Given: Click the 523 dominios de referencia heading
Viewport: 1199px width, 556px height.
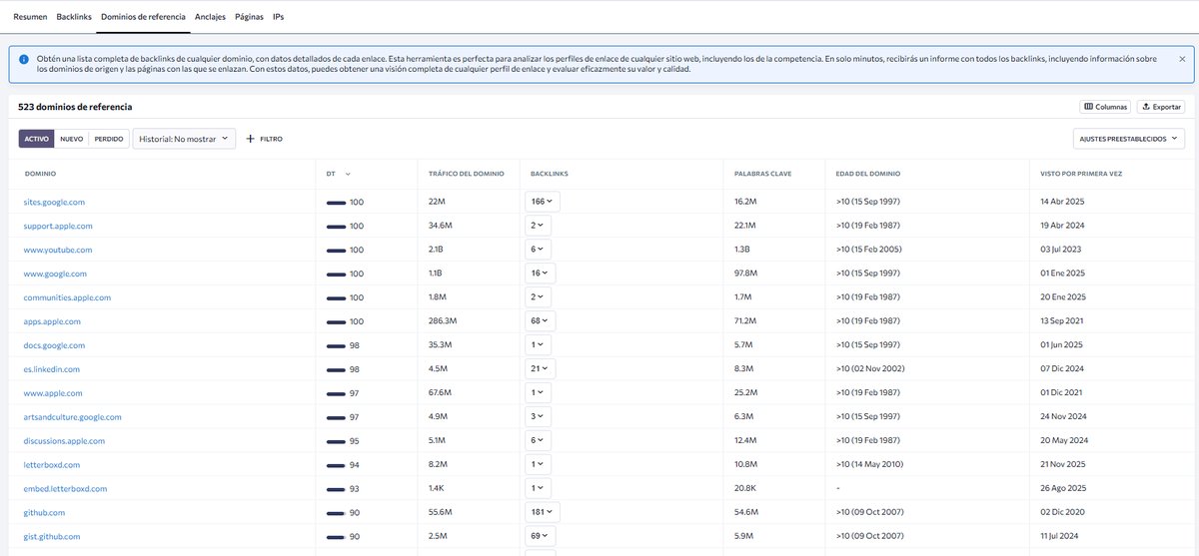Looking at the screenshot, I should (x=75, y=106).
